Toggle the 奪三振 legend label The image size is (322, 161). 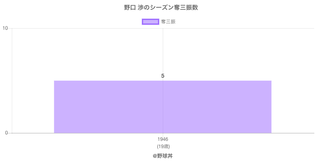pos(168,22)
